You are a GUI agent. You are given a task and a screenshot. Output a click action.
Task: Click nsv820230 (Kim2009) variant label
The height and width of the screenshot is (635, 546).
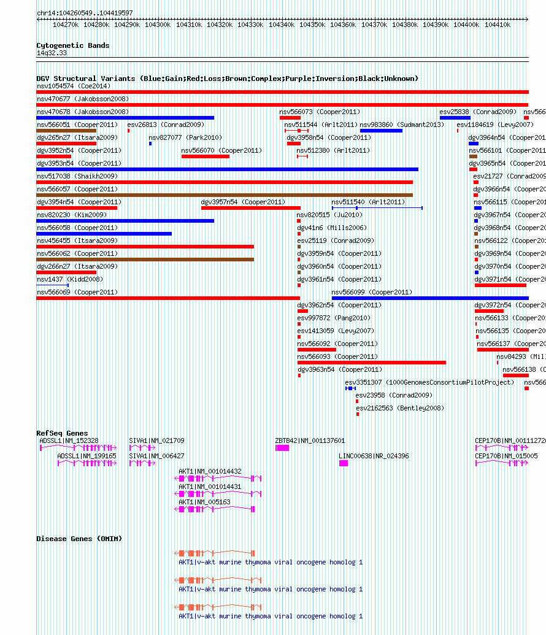click(x=72, y=215)
